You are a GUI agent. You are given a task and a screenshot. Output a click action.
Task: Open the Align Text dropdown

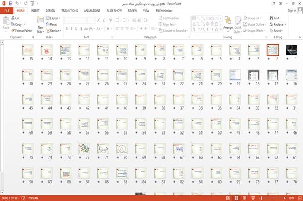167,24
